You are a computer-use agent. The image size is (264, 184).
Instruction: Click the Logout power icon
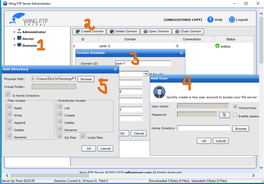click(232, 20)
